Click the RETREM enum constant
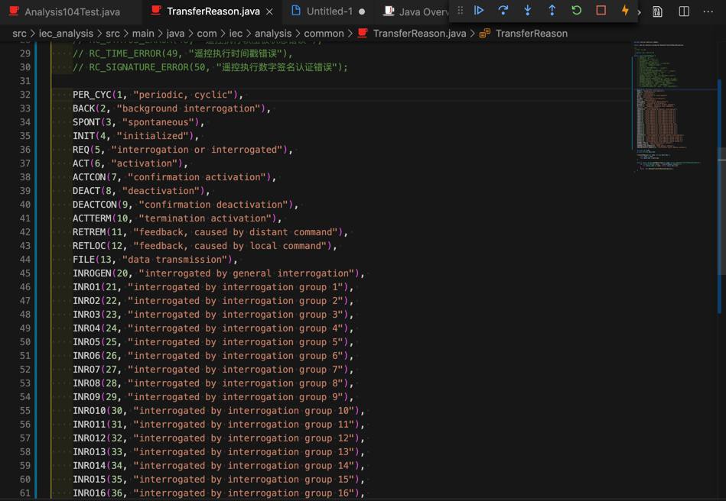Screen dimensions: 726x501 click(x=90, y=232)
